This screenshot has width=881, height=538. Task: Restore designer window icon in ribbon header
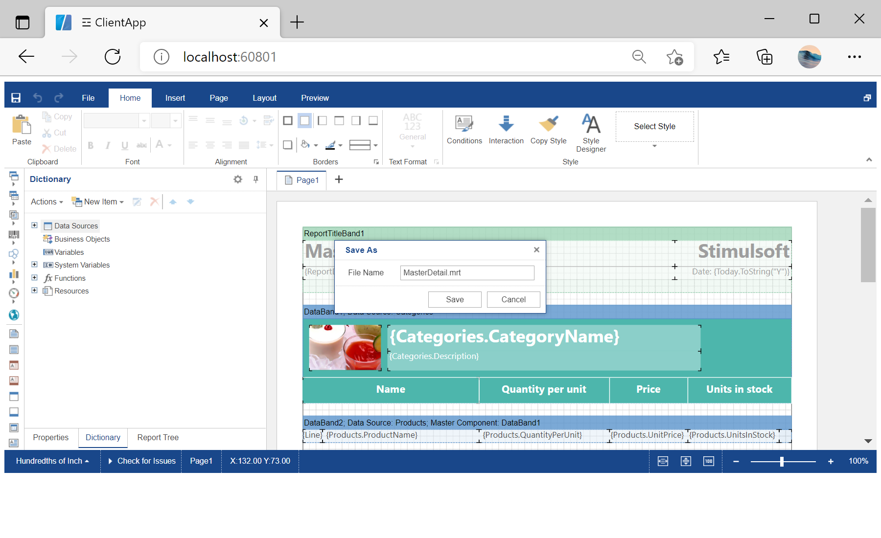(867, 98)
